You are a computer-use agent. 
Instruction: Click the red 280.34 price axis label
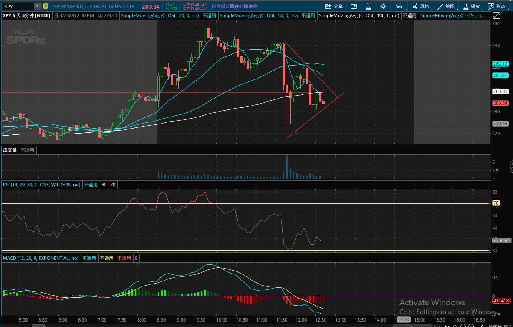point(500,103)
